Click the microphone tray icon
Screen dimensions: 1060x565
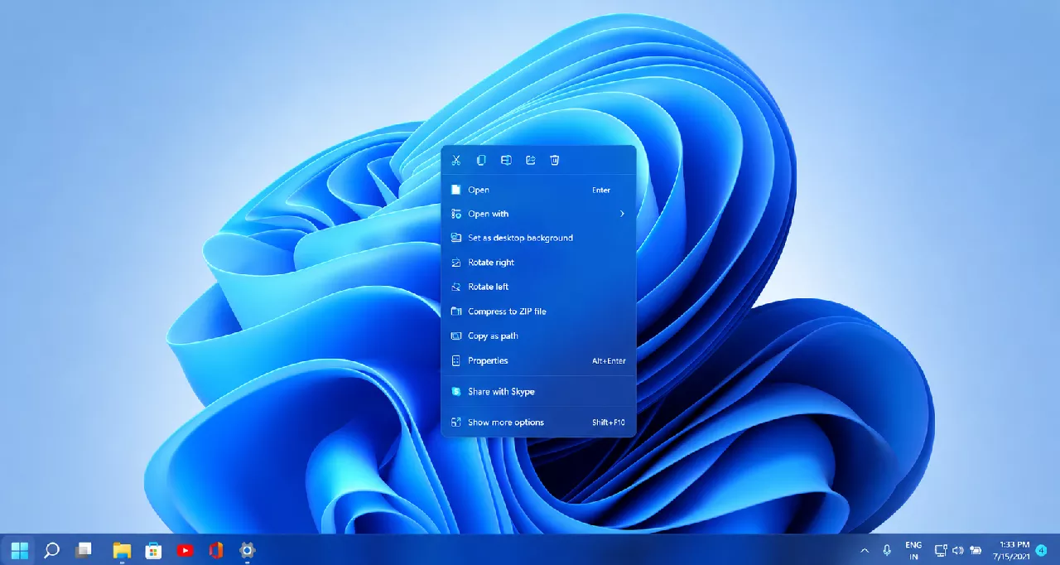(x=887, y=550)
